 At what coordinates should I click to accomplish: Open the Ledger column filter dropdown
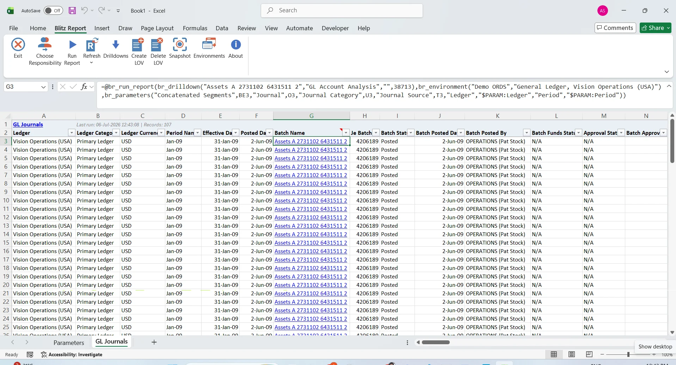pos(72,133)
